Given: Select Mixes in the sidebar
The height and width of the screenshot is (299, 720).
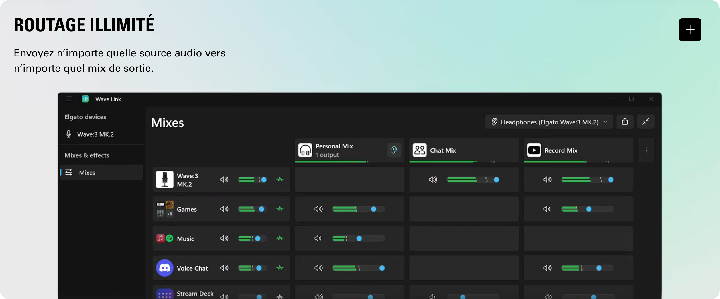Looking at the screenshot, I should (87, 173).
